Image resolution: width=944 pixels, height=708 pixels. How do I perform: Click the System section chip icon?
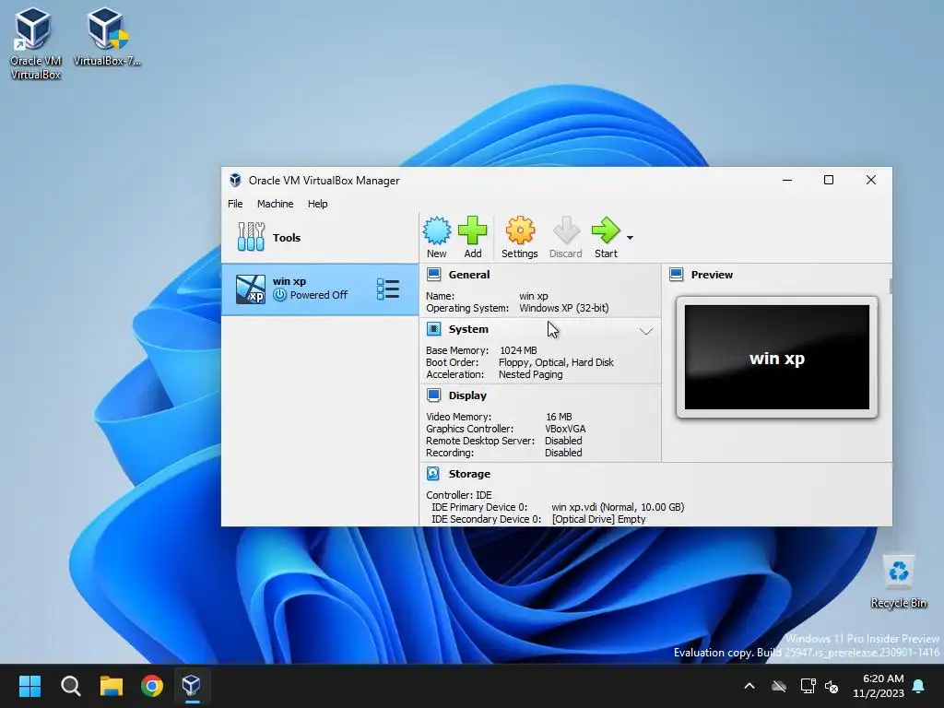pyautogui.click(x=433, y=329)
